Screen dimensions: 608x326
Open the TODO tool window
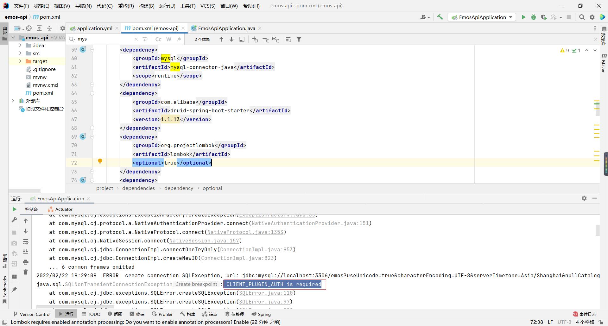click(91, 314)
